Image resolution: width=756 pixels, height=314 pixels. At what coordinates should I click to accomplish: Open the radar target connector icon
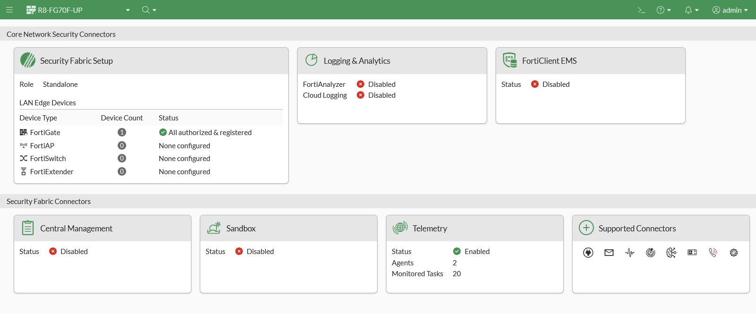tap(651, 253)
